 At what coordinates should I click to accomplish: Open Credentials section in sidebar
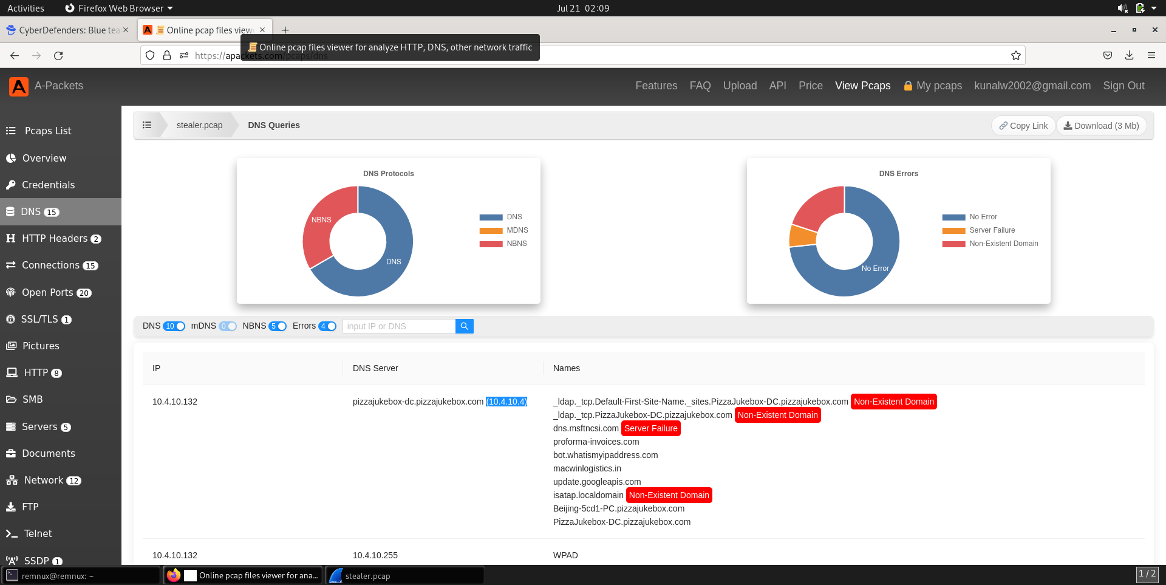pyautogui.click(x=48, y=185)
